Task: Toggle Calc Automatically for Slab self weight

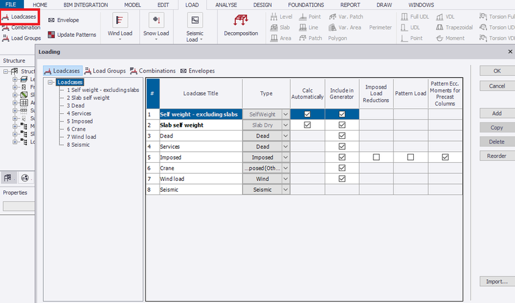Action: coord(308,125)
